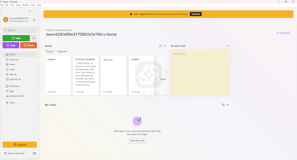
Task: Select the Recent notes tab
Action: pyautogui.click(x=50, y=51)
